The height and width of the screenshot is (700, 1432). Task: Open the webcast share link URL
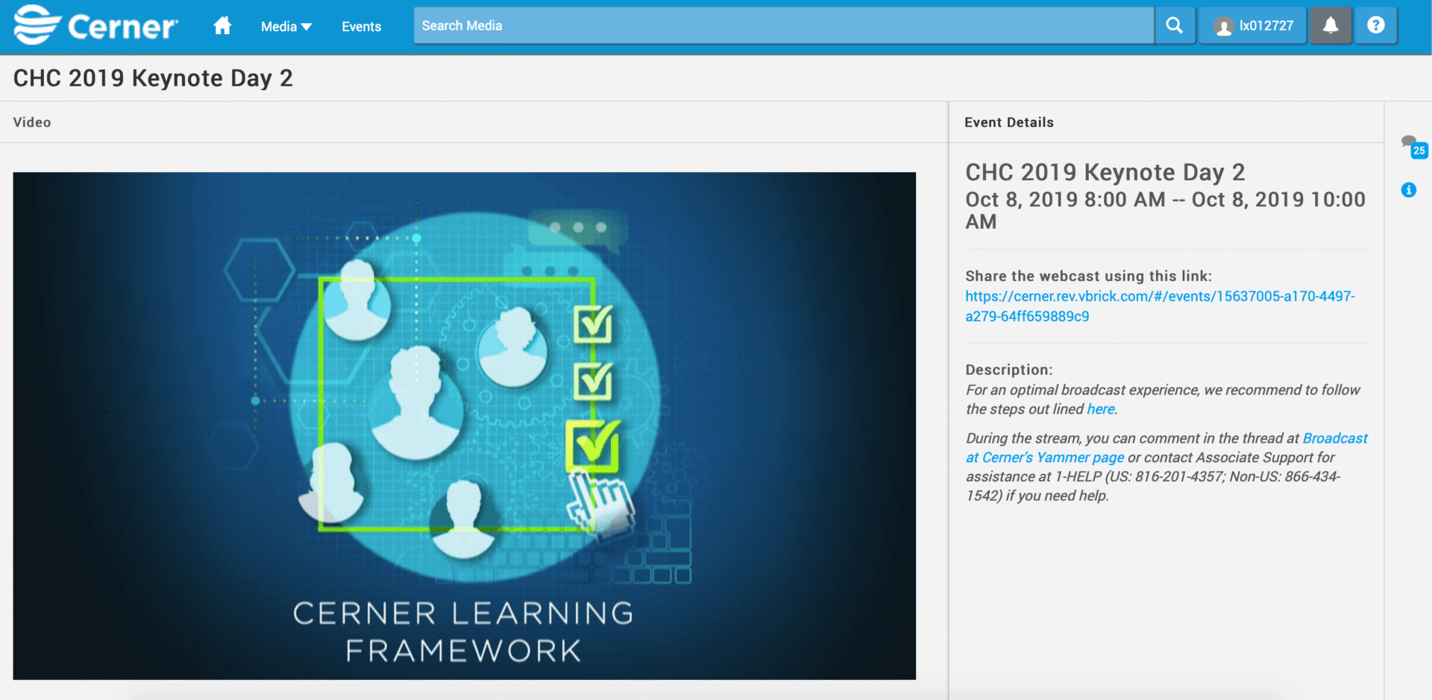(1160, 306)
